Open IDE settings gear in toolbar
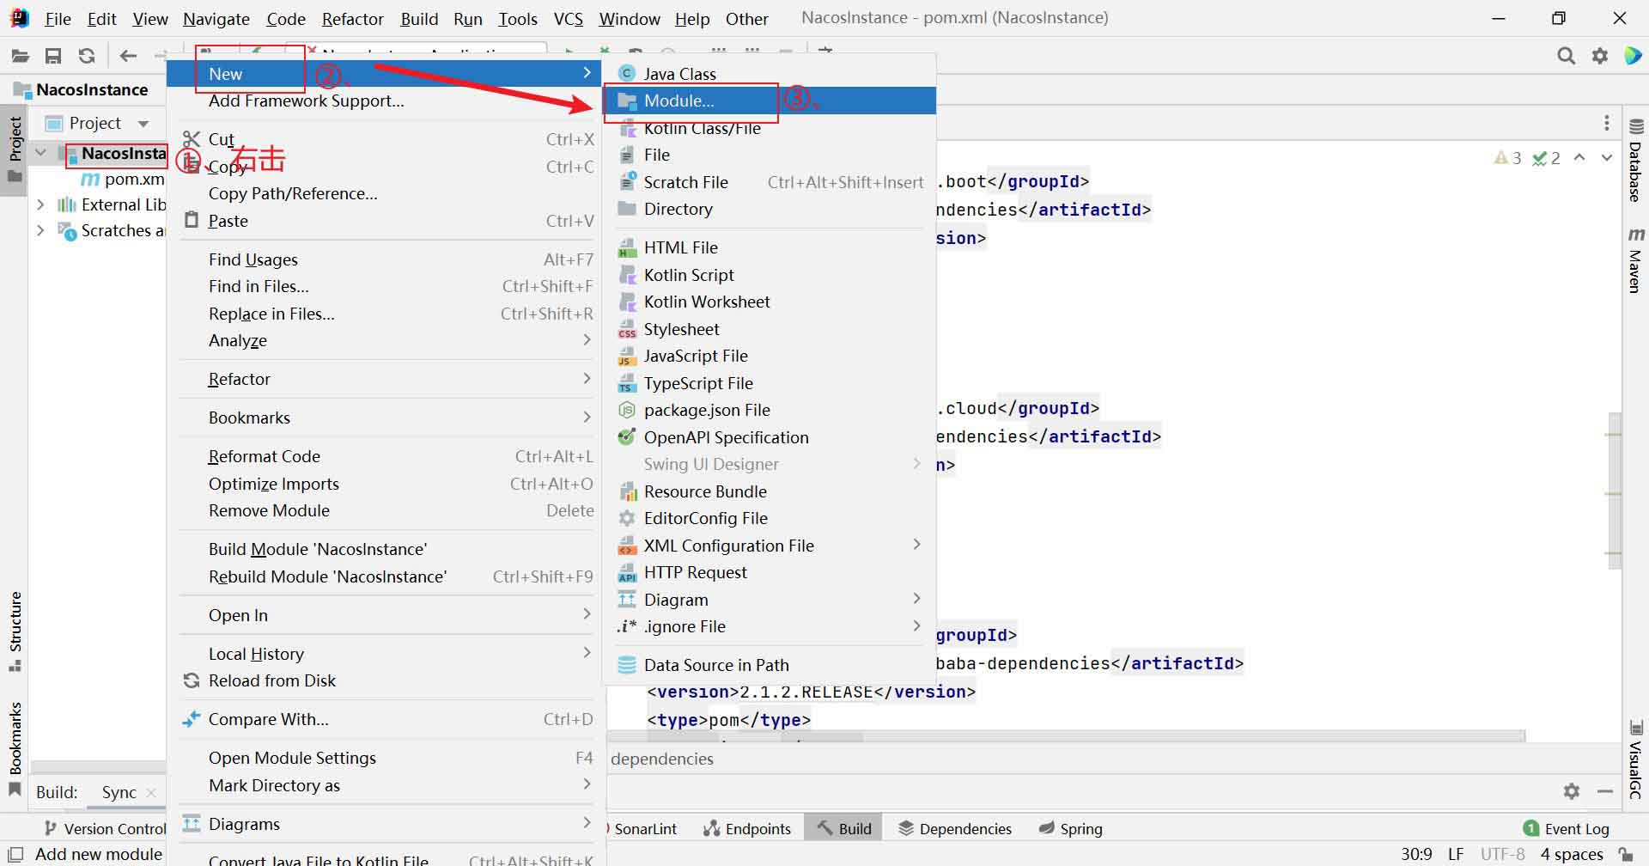 click(1600, 56)
